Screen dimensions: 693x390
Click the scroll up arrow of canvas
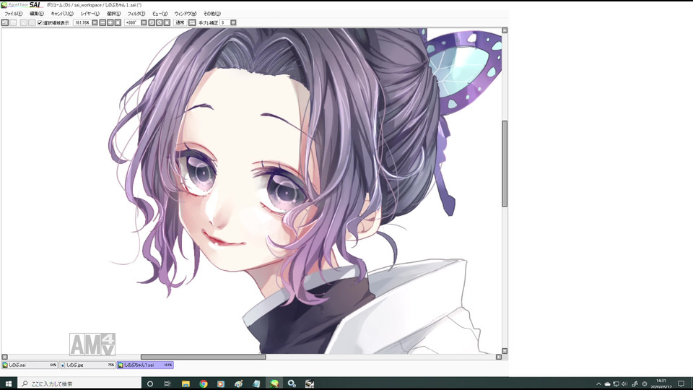505,30
